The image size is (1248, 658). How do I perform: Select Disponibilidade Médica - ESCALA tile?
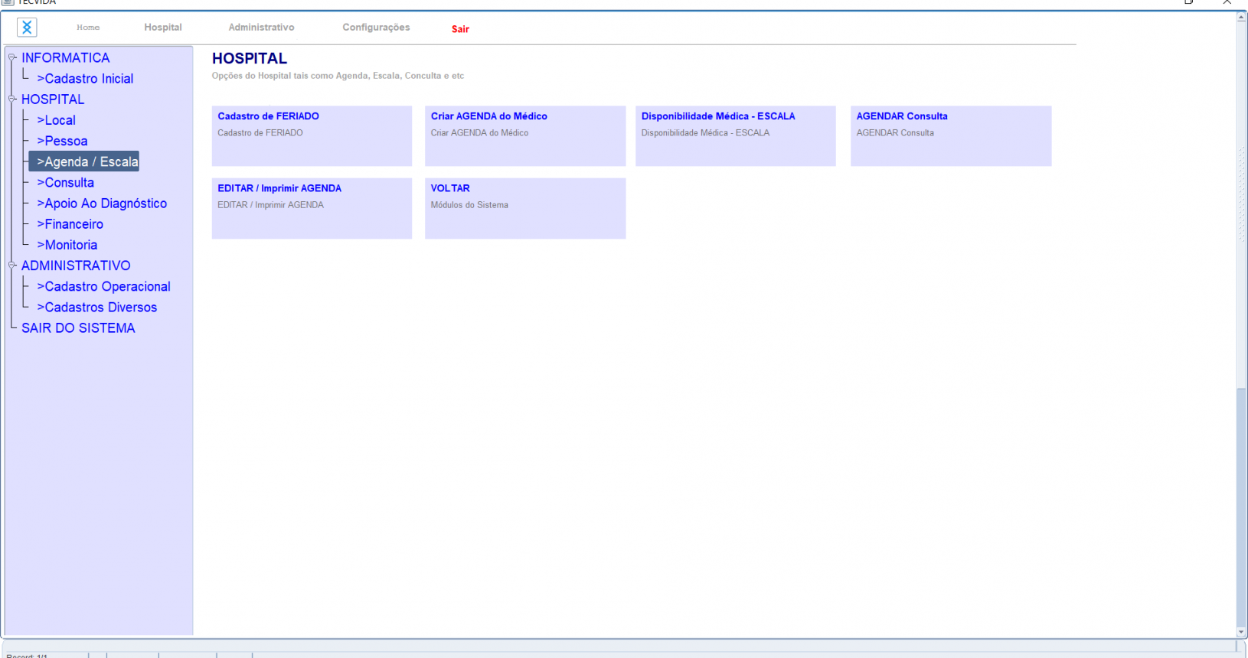pyautogui.click(x=735, y=135)
